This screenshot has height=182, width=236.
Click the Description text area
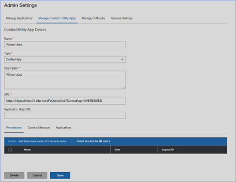65,80
